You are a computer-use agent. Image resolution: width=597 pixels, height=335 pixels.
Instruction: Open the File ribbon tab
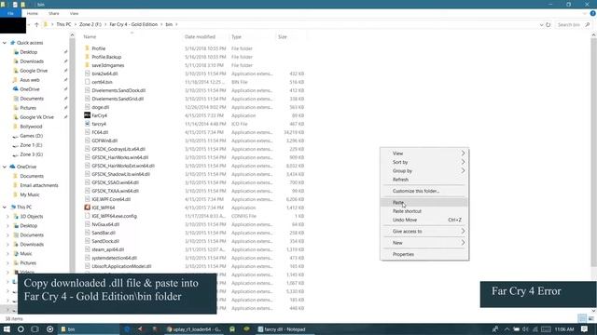(10, 13)
